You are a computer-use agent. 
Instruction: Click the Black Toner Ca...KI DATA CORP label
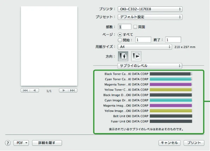pos(126,74)
